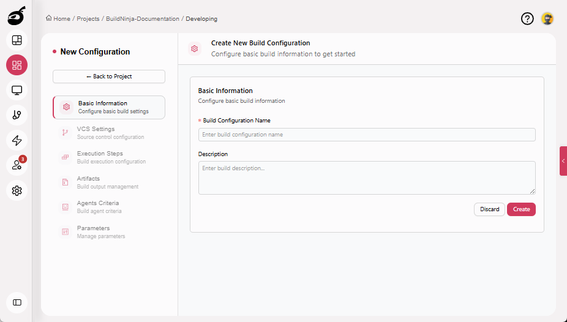Open the settings gear sidebar icon

17,190
